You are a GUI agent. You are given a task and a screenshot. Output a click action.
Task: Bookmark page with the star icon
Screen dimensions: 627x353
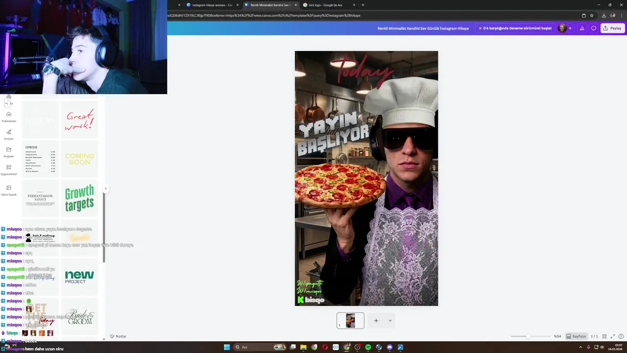592,15
